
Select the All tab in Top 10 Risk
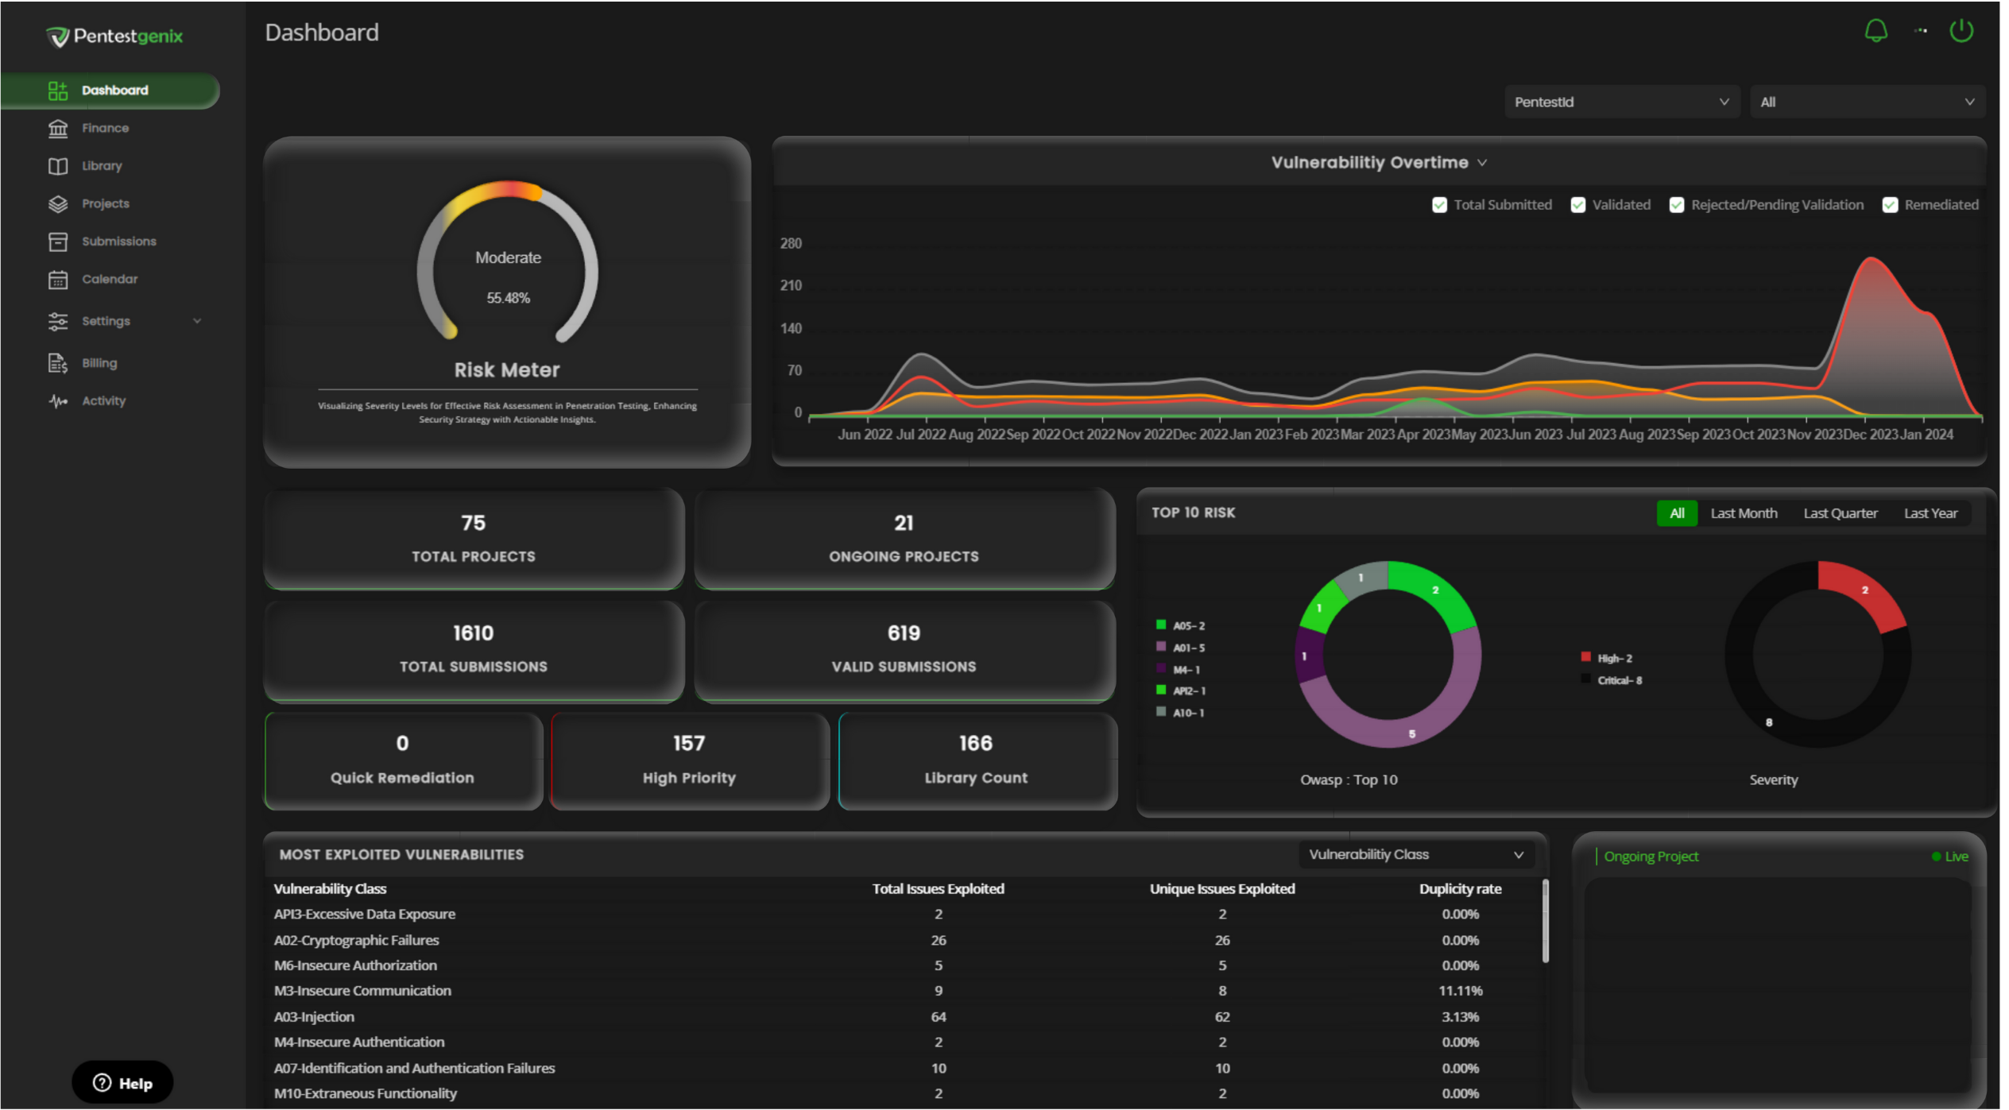pyautogui.click(x=1677, y=513)
